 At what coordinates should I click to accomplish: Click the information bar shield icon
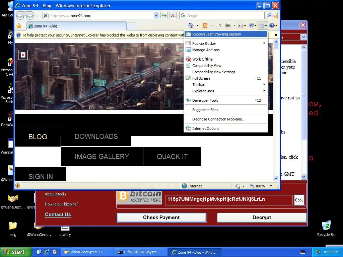coord(18,35)
